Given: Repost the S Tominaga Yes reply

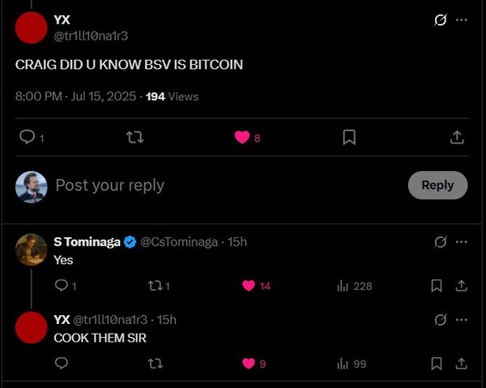Looking at the screenshot, I should pyautogui.click(x=155, y=286).
